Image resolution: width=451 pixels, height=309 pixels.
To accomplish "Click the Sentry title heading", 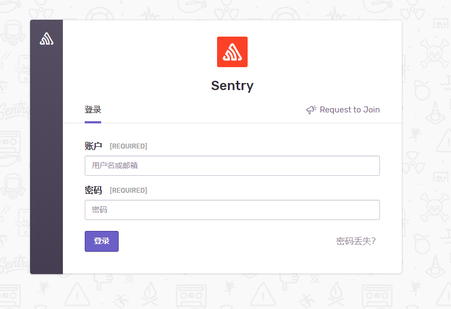I will (232, 86).
